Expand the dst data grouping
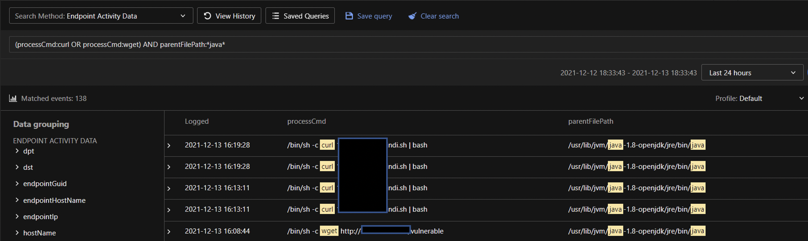Viewport: 808px width, 241px height. 17,167
